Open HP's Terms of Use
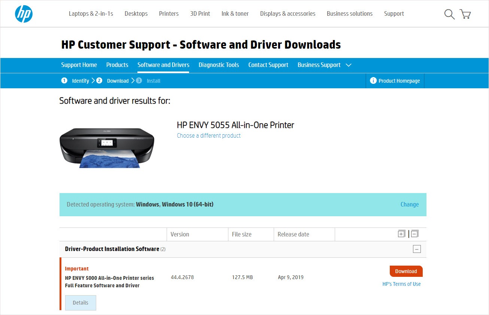Viewport: 489px width, 315px height. click(401, 284)
